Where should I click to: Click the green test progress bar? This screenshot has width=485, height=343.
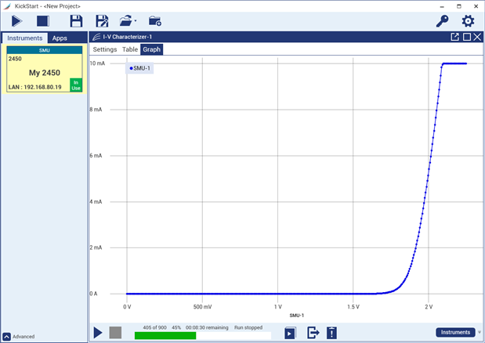point(165,335)
